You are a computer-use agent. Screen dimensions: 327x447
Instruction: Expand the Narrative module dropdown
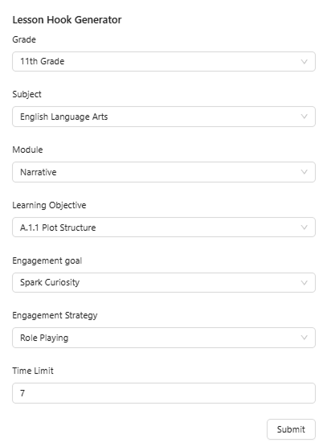(x=164, y=172)
